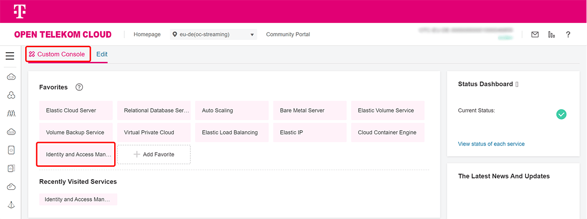Click the sailboat-shaped icon at sidebar bottom
Screen dimensions: 587x219
11,205
